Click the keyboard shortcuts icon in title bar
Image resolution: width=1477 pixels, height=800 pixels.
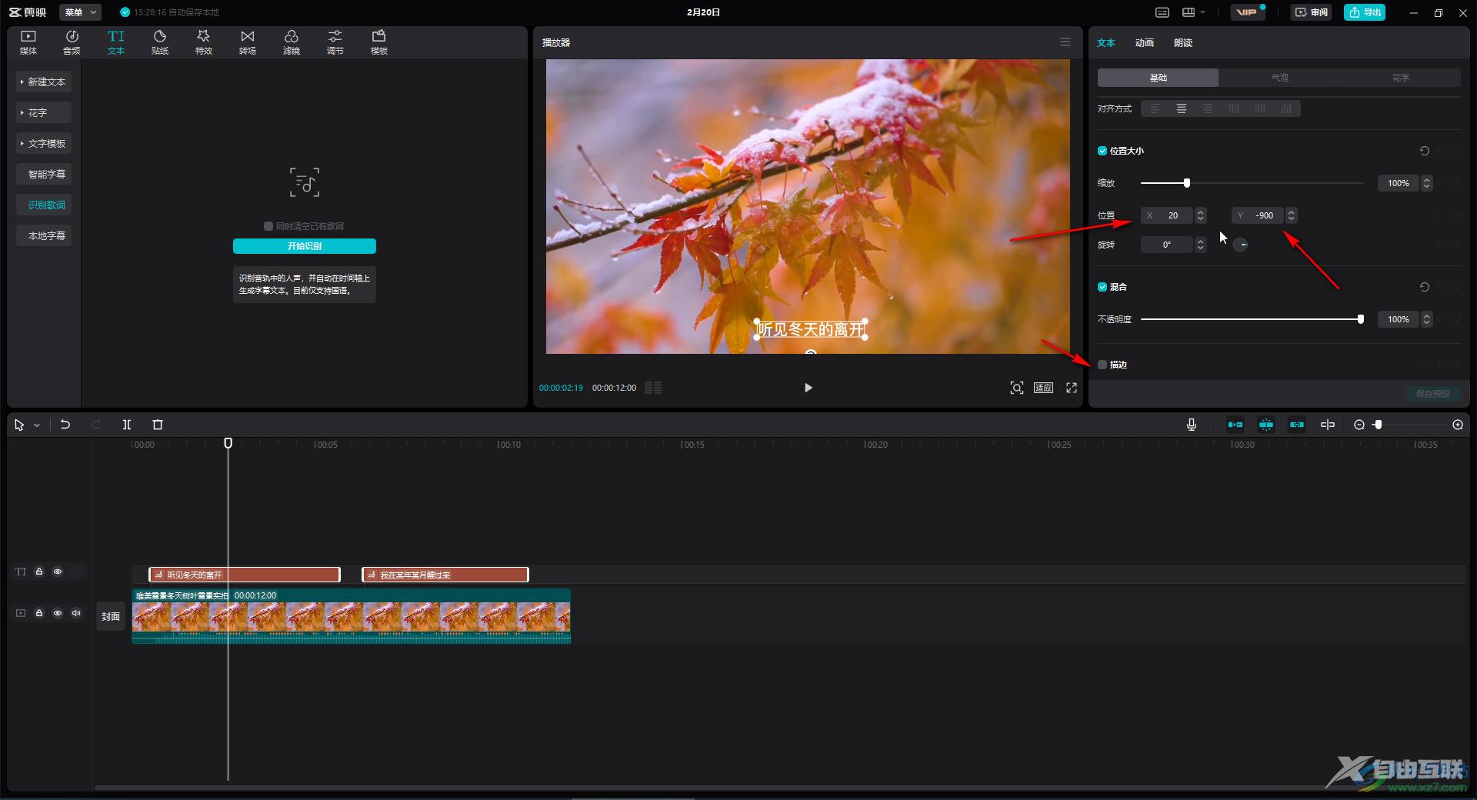pos(1162,12)
